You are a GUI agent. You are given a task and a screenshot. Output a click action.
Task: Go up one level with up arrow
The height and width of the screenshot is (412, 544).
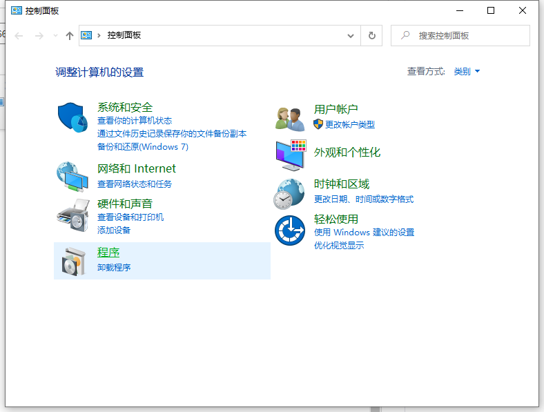(70, 36)
